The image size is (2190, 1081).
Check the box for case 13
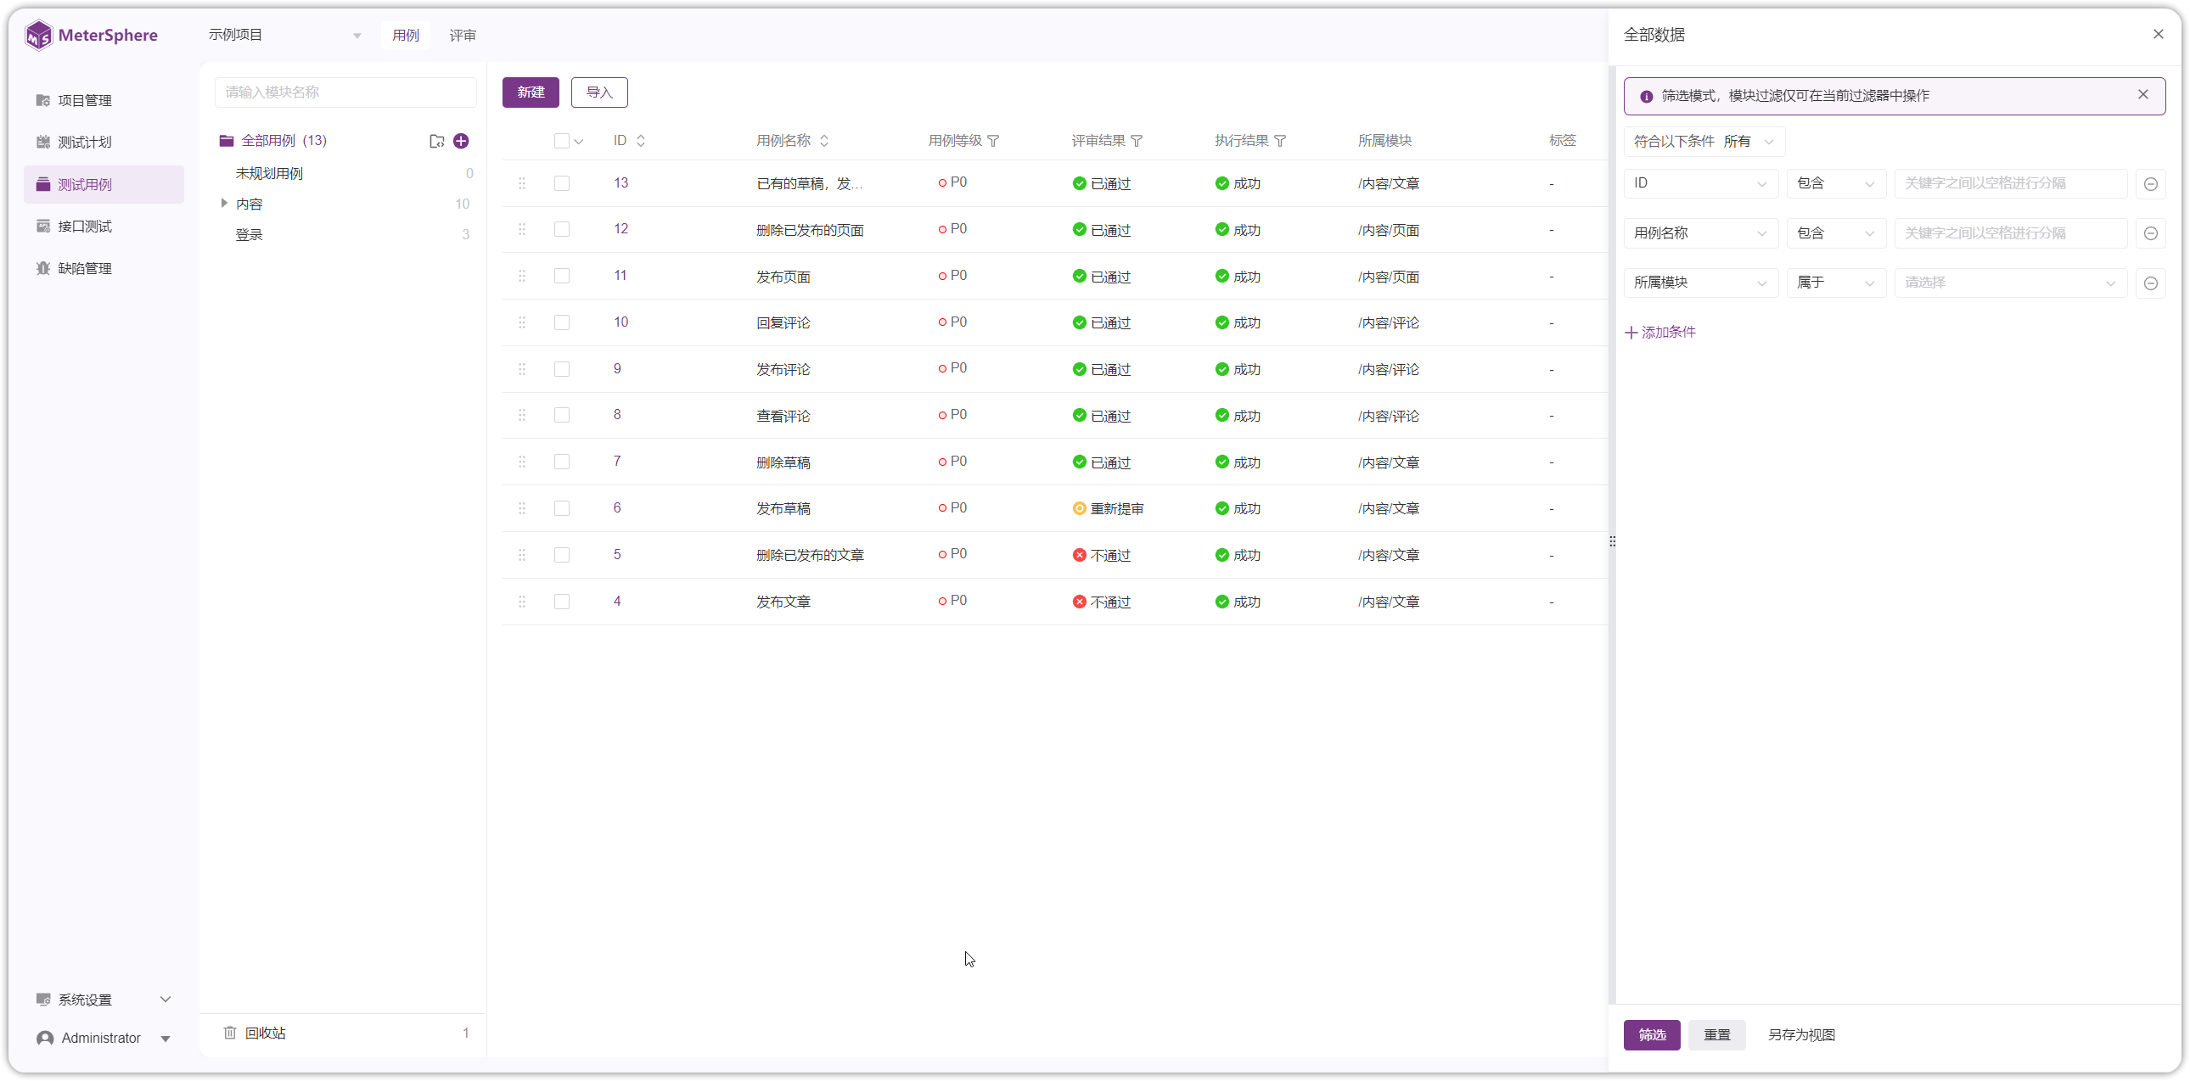pyautogui.click(x=562, y=183)
